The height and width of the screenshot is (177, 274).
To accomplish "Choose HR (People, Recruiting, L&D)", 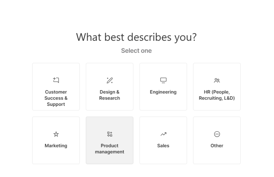I will tap(217, 86).
